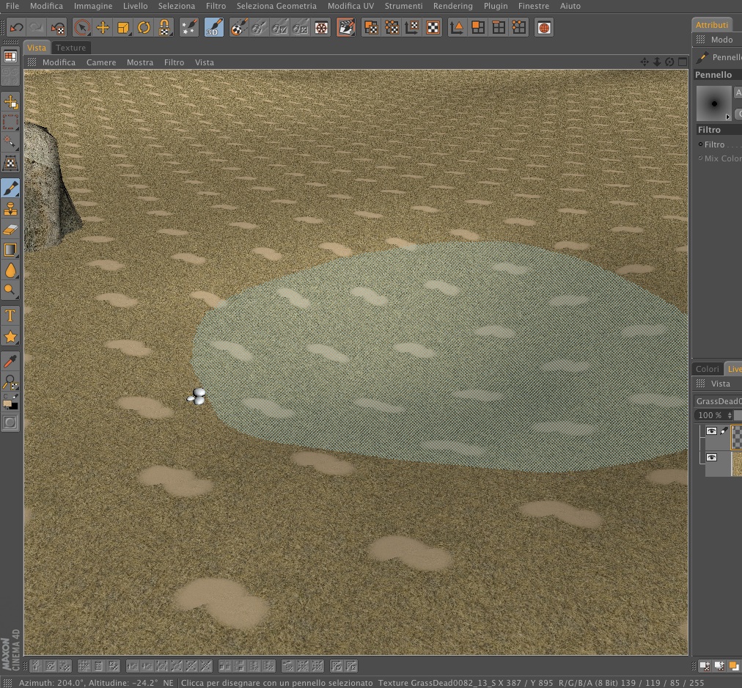Open the layers panel Vista menu
This screenshot has height=688, width=742.
(720, 384)
